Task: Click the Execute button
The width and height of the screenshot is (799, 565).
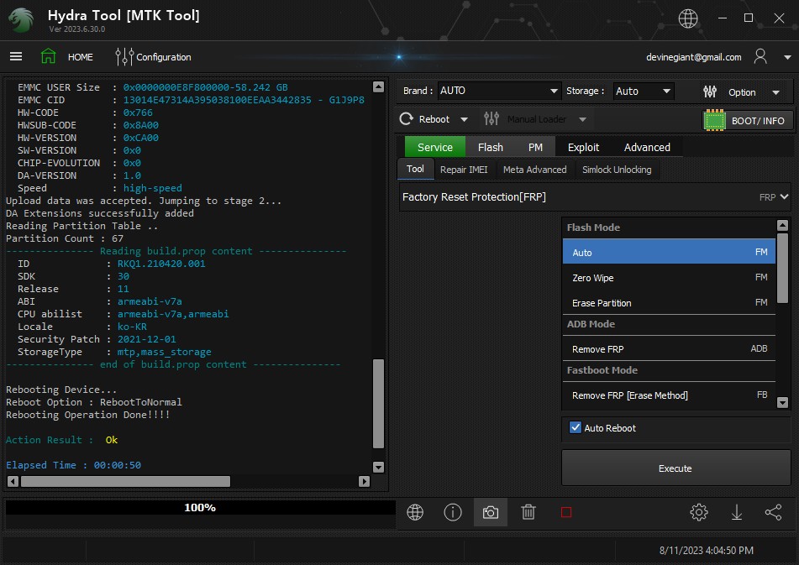Action: point(675,468)
